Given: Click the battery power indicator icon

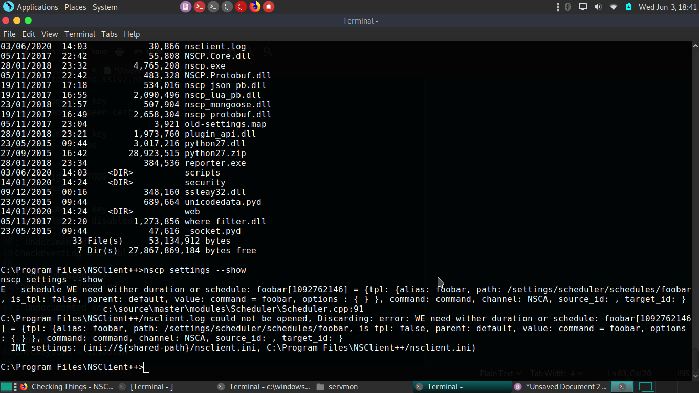Looking at the screenshot, I should 628,7.
